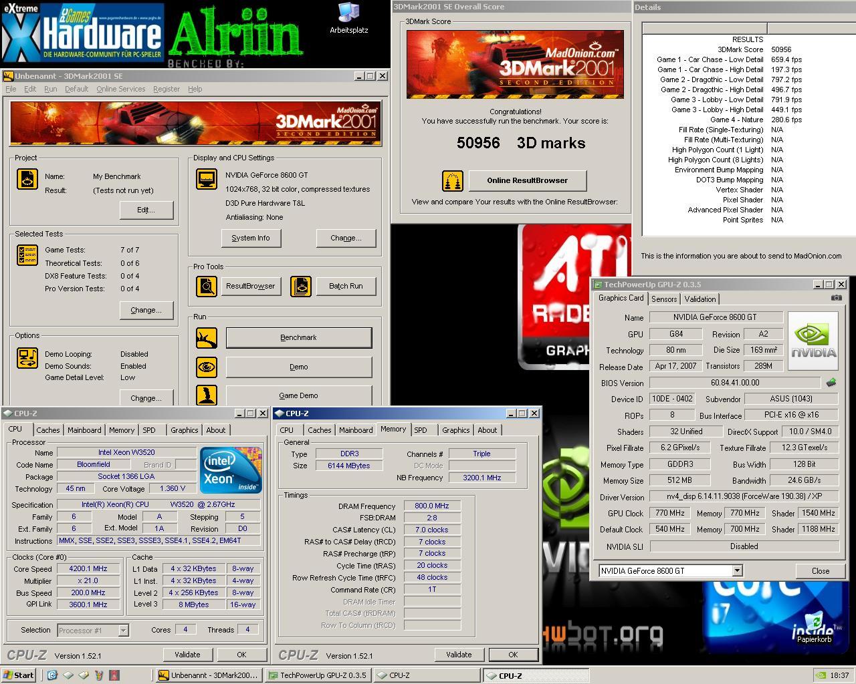856x684 pixels.
Task: Click the NVIDIA system tray icon
Action: (x=820, y=675)
